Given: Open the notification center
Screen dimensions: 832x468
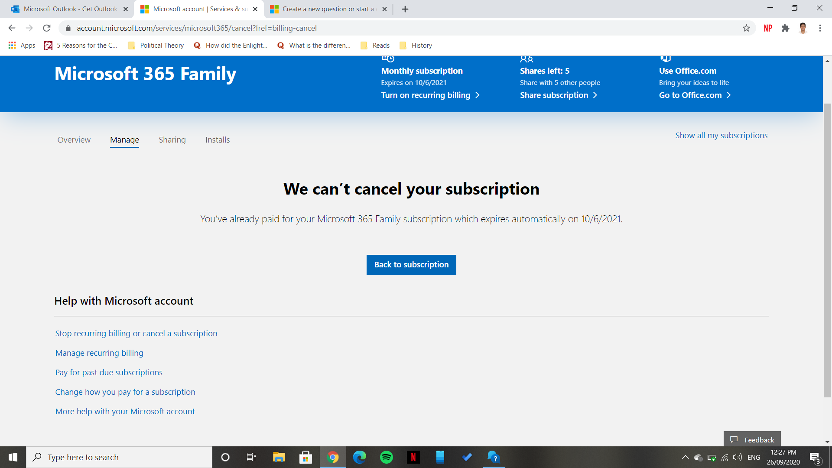Looking at the screenshot, I should coord(815,458).
